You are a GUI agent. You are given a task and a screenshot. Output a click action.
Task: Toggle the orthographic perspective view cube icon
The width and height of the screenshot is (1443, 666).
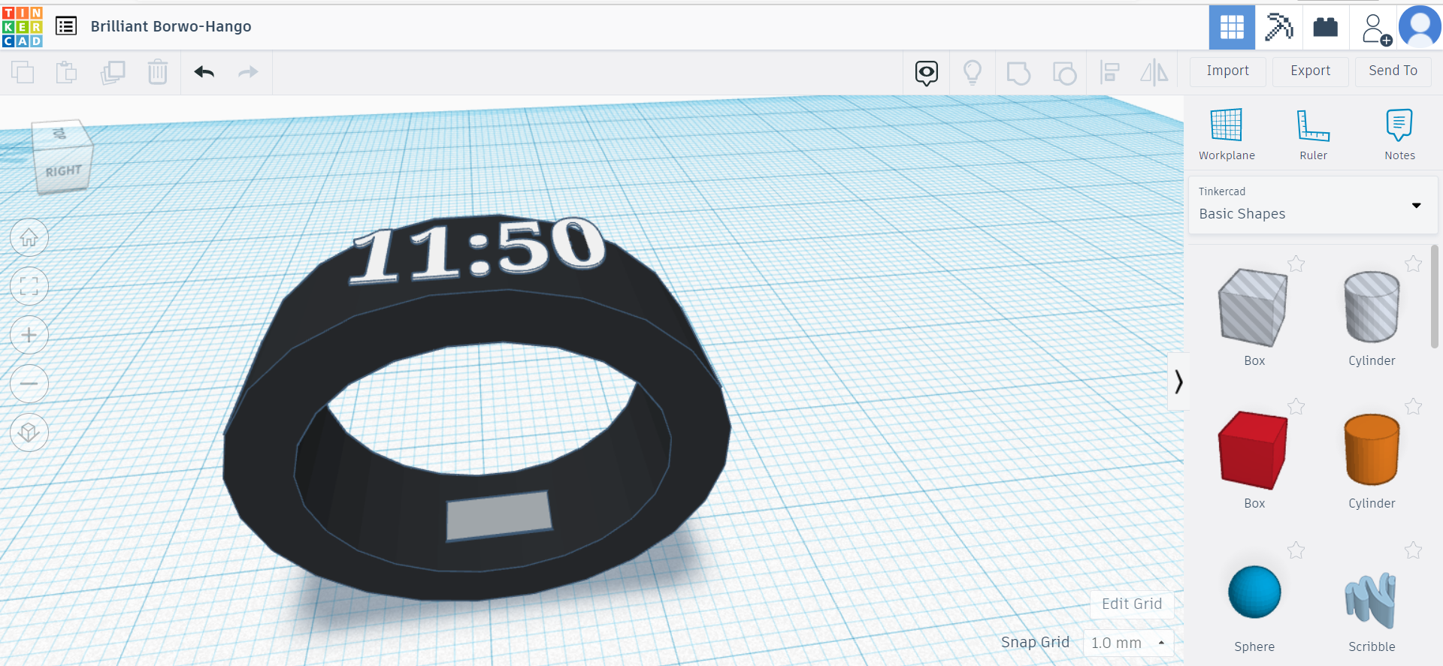pyautogui.click(x=29, y=432)
